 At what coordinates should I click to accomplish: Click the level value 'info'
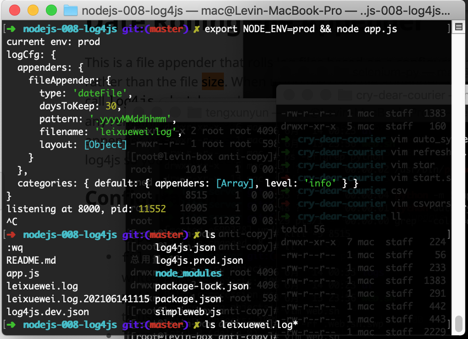[x=320, y=183]
